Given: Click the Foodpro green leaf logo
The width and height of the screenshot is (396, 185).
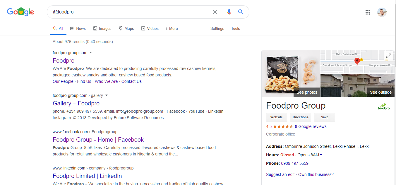Looking at the screenshot, I should tap(383, 106).
